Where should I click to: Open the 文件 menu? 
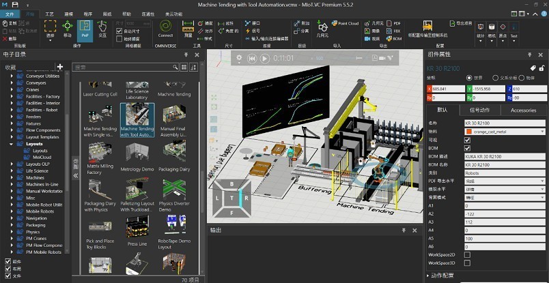[10, 14]
